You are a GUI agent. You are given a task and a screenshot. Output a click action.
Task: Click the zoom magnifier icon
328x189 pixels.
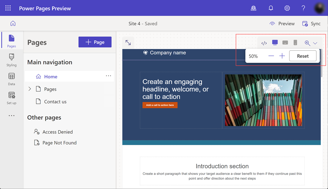click(307, 43)
